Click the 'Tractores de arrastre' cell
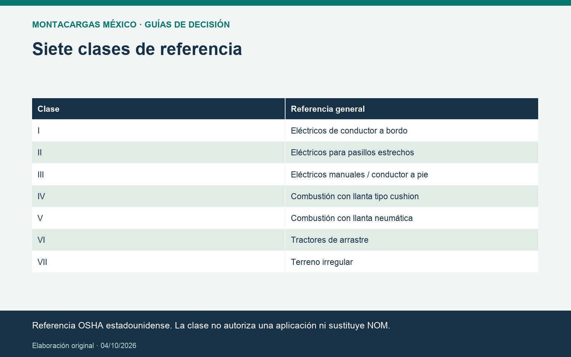 coord(412,240)
